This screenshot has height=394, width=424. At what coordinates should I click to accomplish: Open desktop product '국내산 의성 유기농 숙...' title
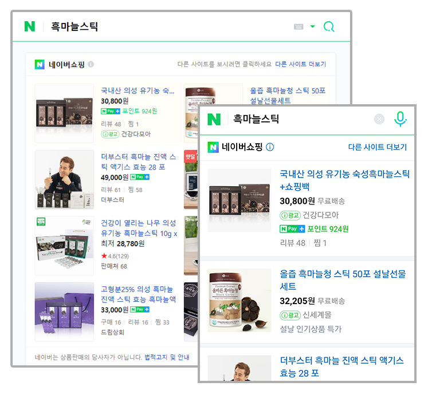coord(138,90)
